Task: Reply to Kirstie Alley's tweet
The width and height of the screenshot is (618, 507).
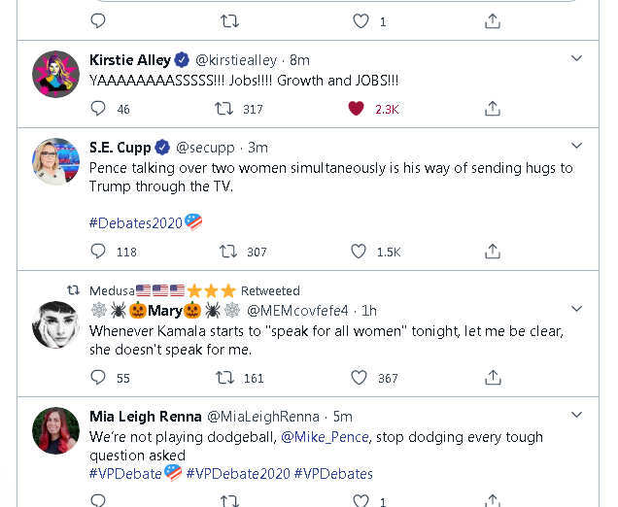Action: pos(98,109)
